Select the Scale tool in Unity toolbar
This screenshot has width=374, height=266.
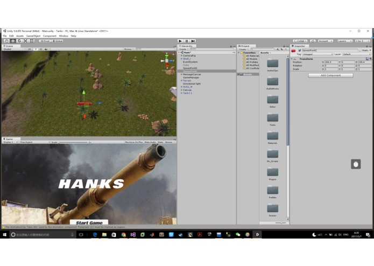pos(25,41)
